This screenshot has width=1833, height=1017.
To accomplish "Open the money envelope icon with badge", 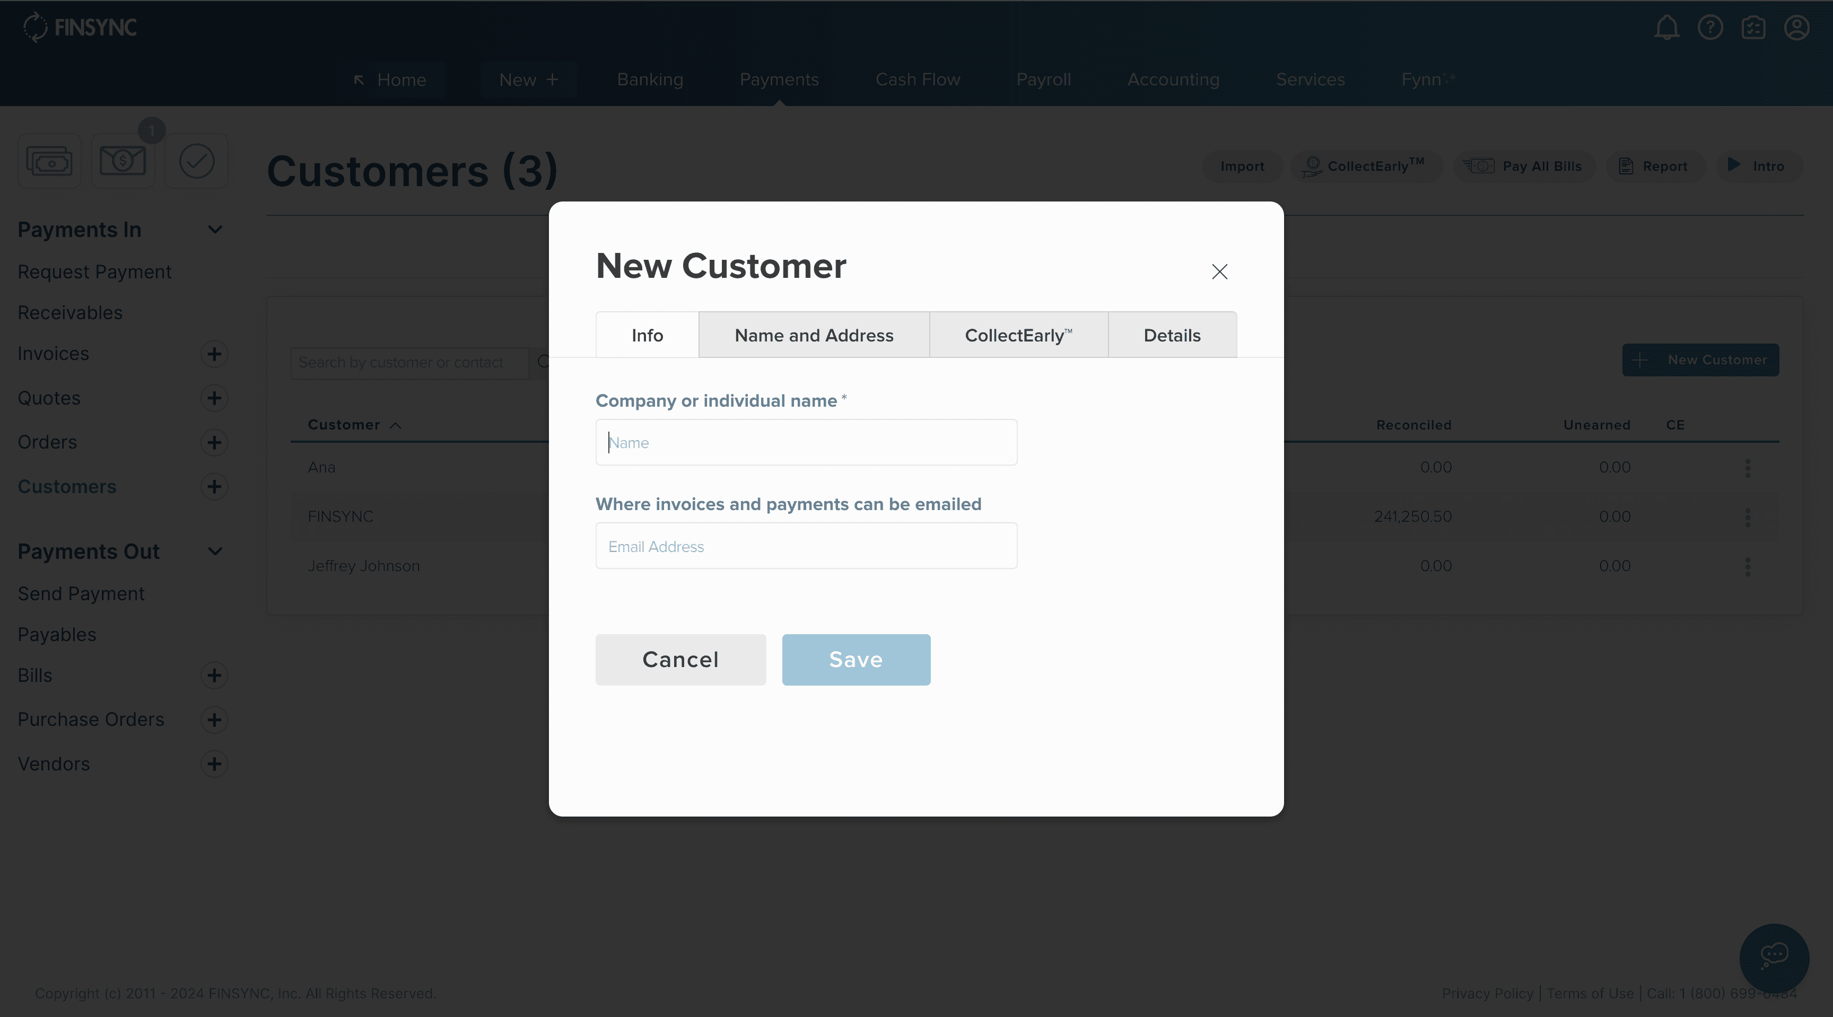I will pos(123,161).
